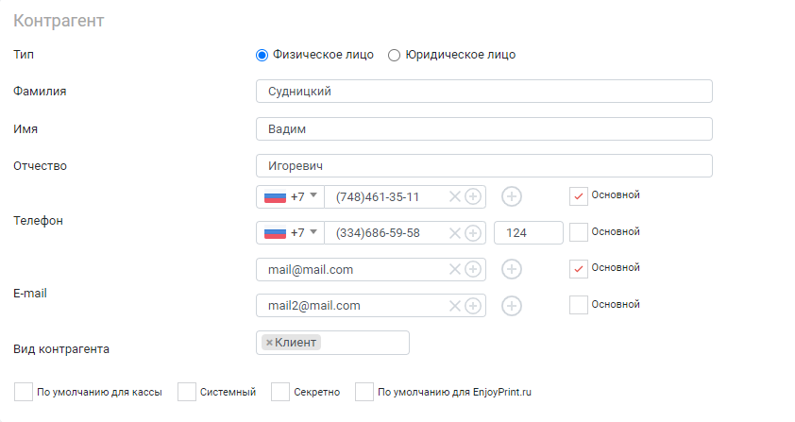The height and width of the screenshot is (422, 795).
Task: Open country code dropdown for second phone
Action: pos(291,233)
